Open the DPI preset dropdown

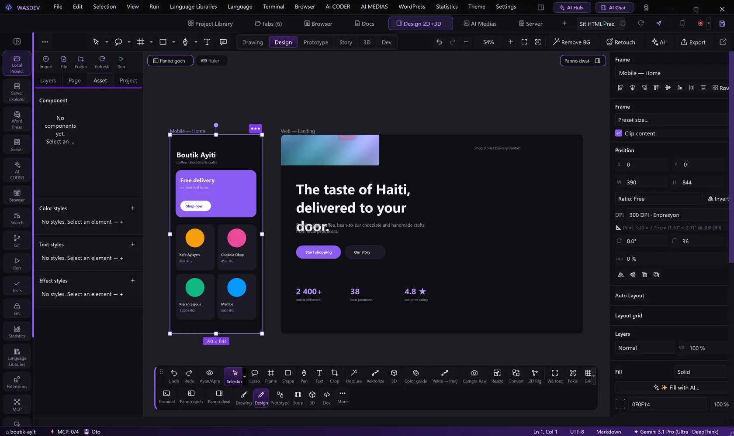[679, 215]
